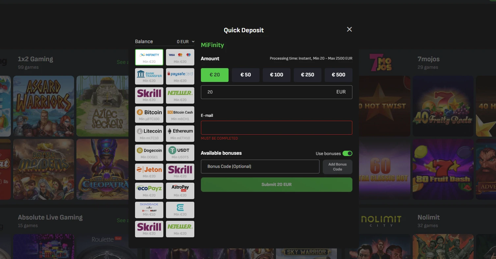Open the Aztec Secrets game thumbnail
The width and height of the screenshot is (496, 259).
pos(102,106)
